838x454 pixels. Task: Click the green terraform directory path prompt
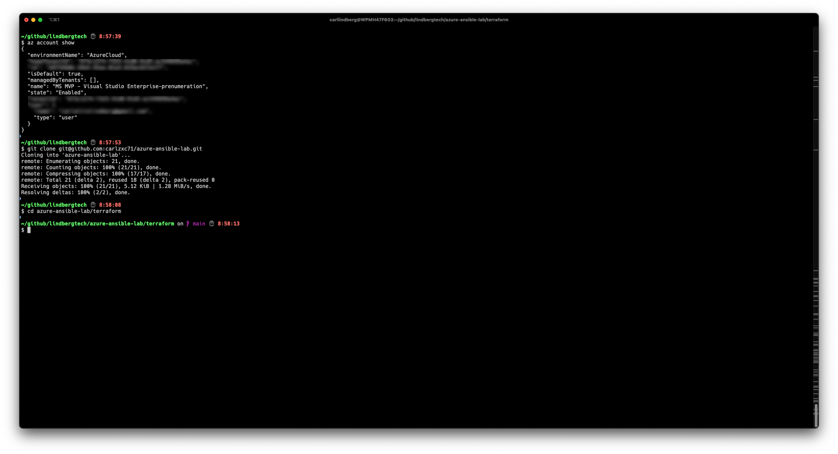[x=98, y=224]
